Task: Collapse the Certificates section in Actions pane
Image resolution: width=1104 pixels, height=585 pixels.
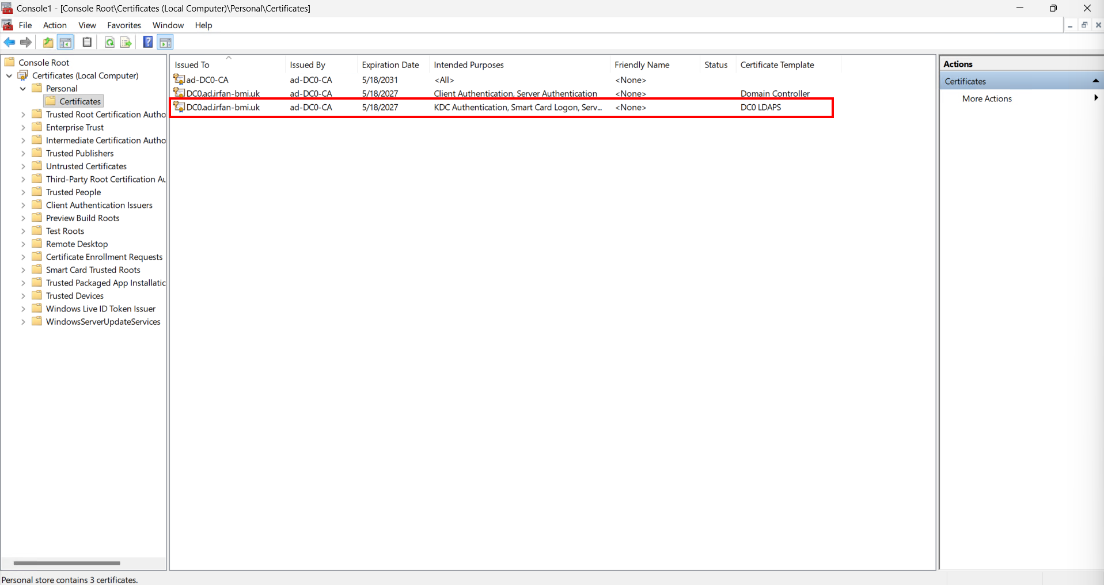Action: [1095, 81]
